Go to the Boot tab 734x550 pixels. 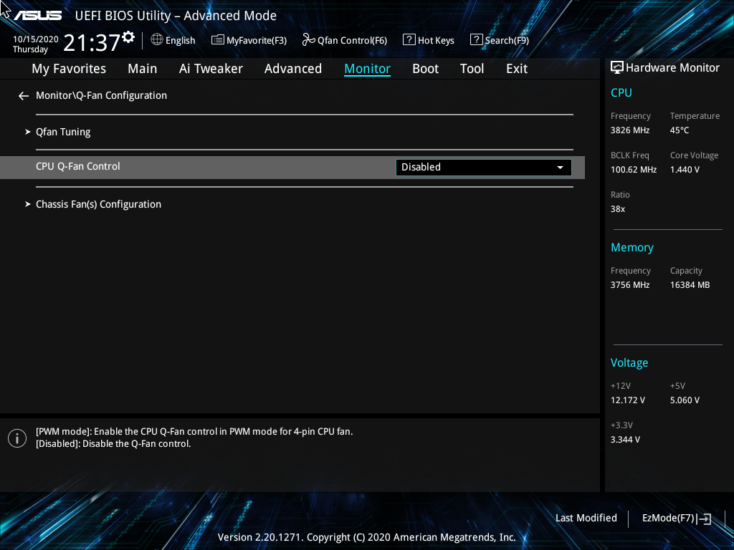426,69
